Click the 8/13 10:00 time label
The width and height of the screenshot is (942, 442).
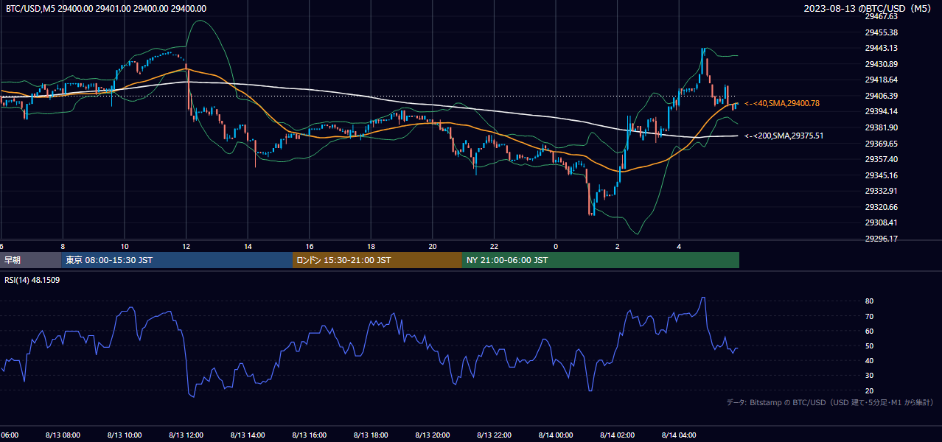[x=125, y=435]
